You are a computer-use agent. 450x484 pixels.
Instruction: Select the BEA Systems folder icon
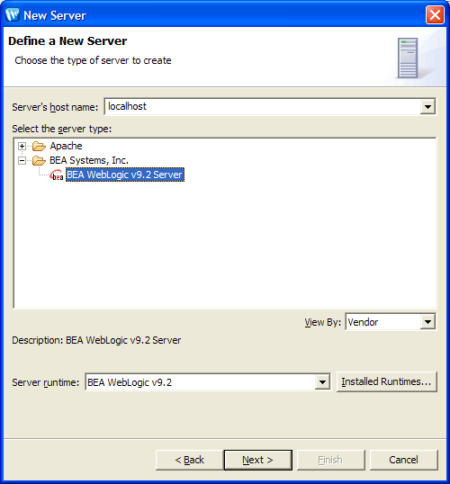(x=39, y=160)
